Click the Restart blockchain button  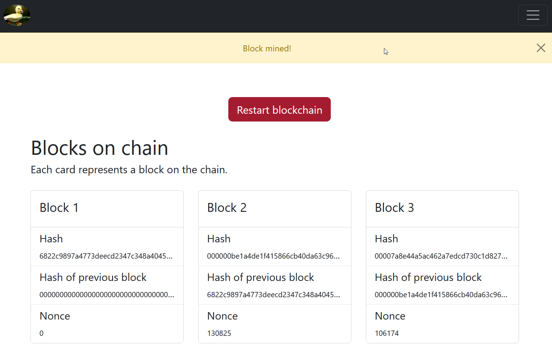pos(279,109)
